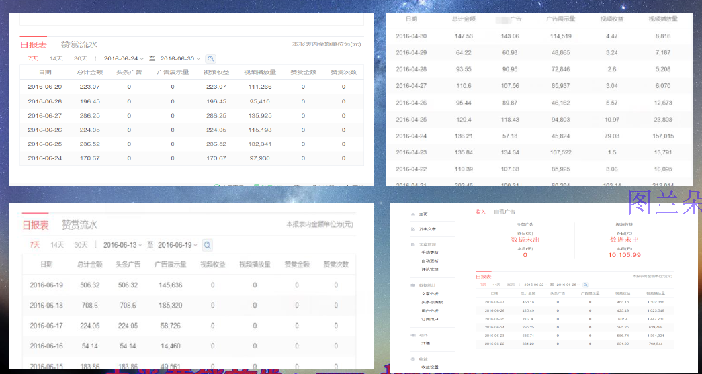The height and width of the screenshot is (374, 702).
Task: Open 头条号指数 in the sidebar
Action: tap(432, 302)
